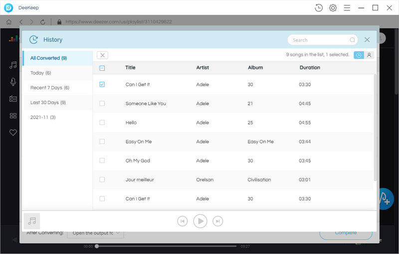
Task: Click the 04:55 duration of Hello
Action: 305,123
